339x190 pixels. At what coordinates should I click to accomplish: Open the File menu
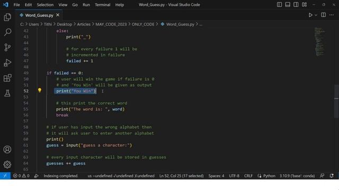click(x=16, y=5)
